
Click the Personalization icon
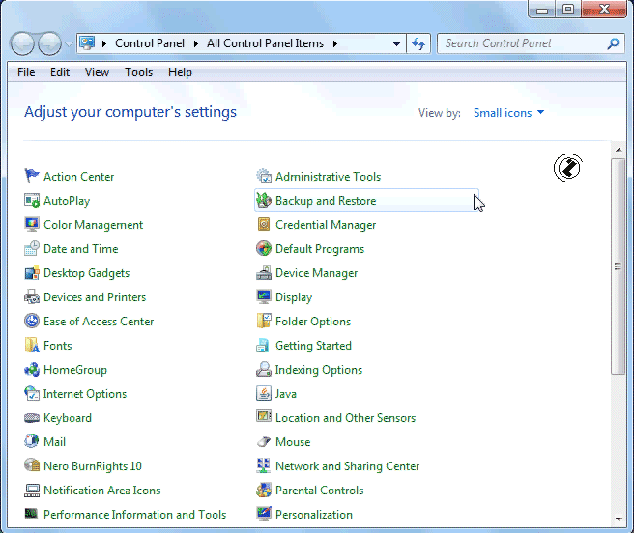264,514
